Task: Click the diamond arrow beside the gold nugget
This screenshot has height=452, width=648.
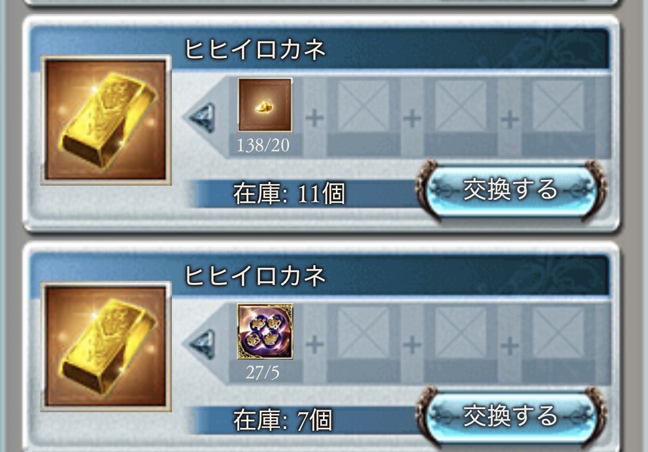Action: coord(203,118)
